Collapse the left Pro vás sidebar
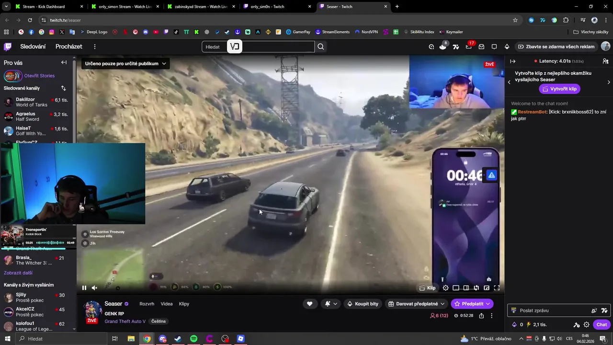Screen dimensions: 613x345 (x=64, y=62)
